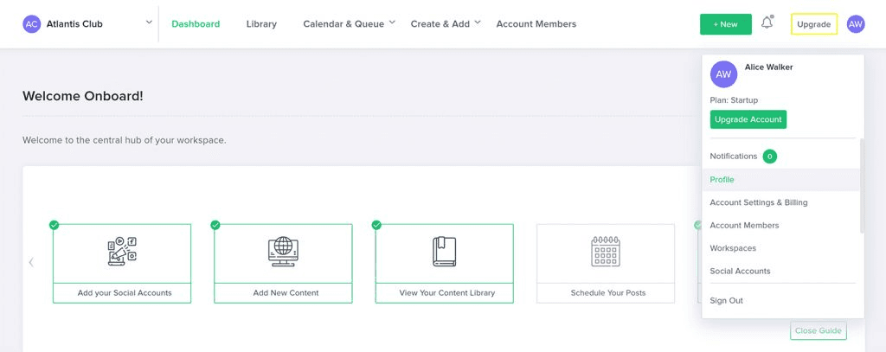Click the left carousel arrow in guide
886x352 pixels.
pos(31,262)
